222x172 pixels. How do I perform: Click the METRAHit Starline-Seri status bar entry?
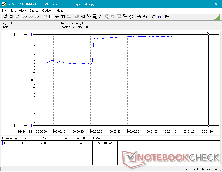point(201,169)
